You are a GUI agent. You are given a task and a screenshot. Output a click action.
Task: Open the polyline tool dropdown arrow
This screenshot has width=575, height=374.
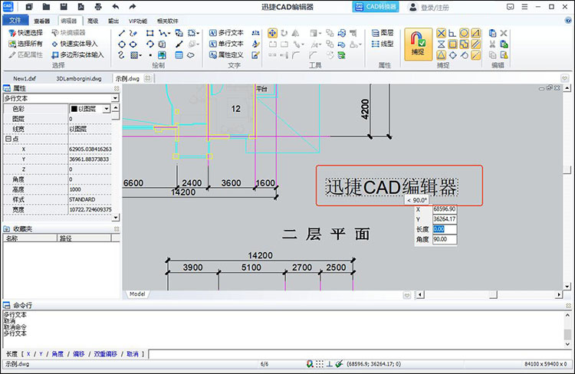pyautogui.click(x=169, y=34)
